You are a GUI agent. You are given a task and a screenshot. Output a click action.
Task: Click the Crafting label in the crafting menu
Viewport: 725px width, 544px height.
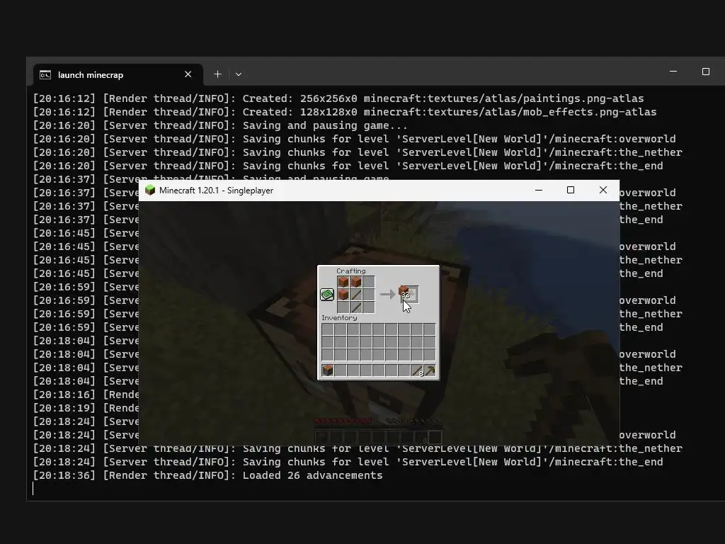coord(351,271)
